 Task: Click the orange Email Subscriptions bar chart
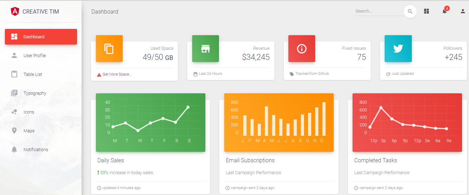tap(279, 123)
